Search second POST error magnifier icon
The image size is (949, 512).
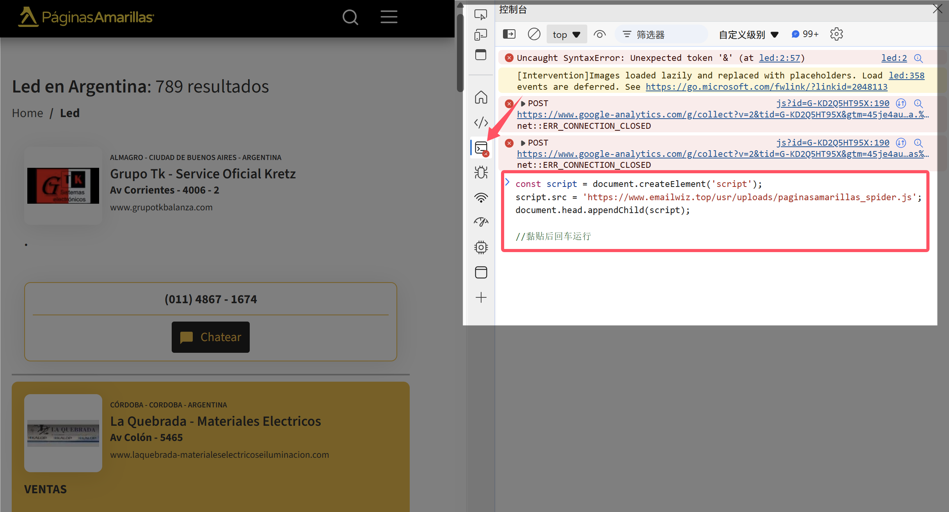tap(919, 143)
